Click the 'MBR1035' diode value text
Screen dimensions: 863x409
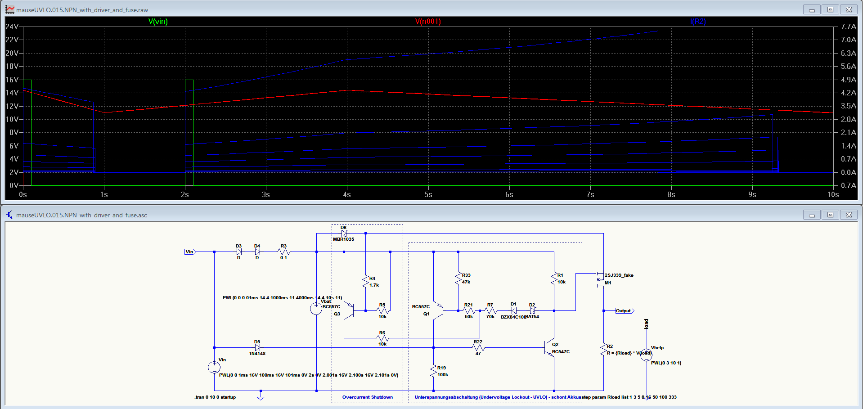click(x=343, y=239)
